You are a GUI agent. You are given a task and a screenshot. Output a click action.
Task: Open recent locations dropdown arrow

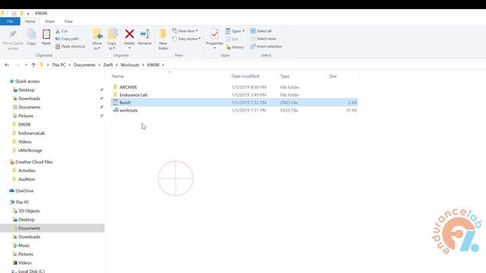tap(26, 65)
